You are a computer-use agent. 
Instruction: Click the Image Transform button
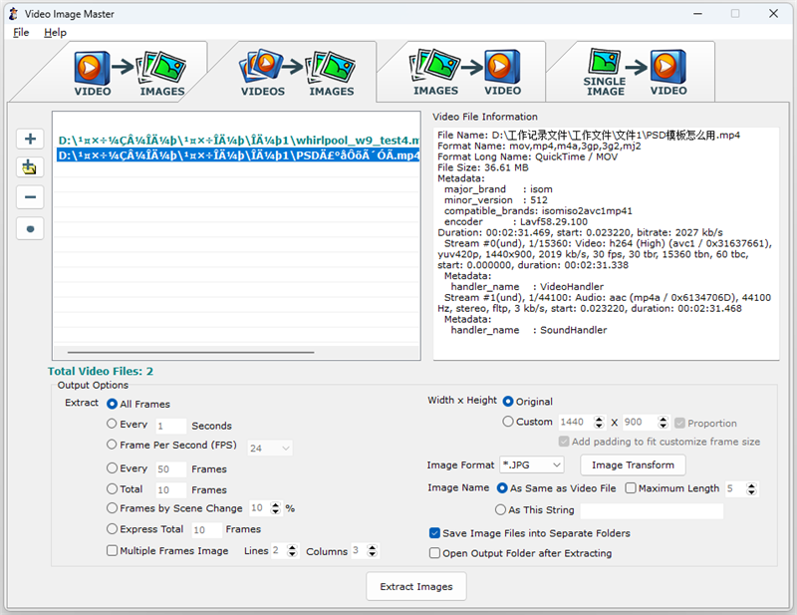[x=633, y=464]
